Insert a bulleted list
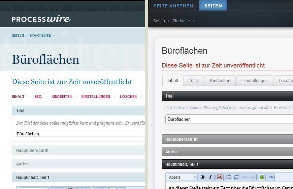The height and width of the screenshot is (189, 293). (229, 177)
